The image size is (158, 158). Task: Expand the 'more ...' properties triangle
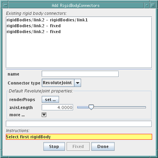pos(44,115)
